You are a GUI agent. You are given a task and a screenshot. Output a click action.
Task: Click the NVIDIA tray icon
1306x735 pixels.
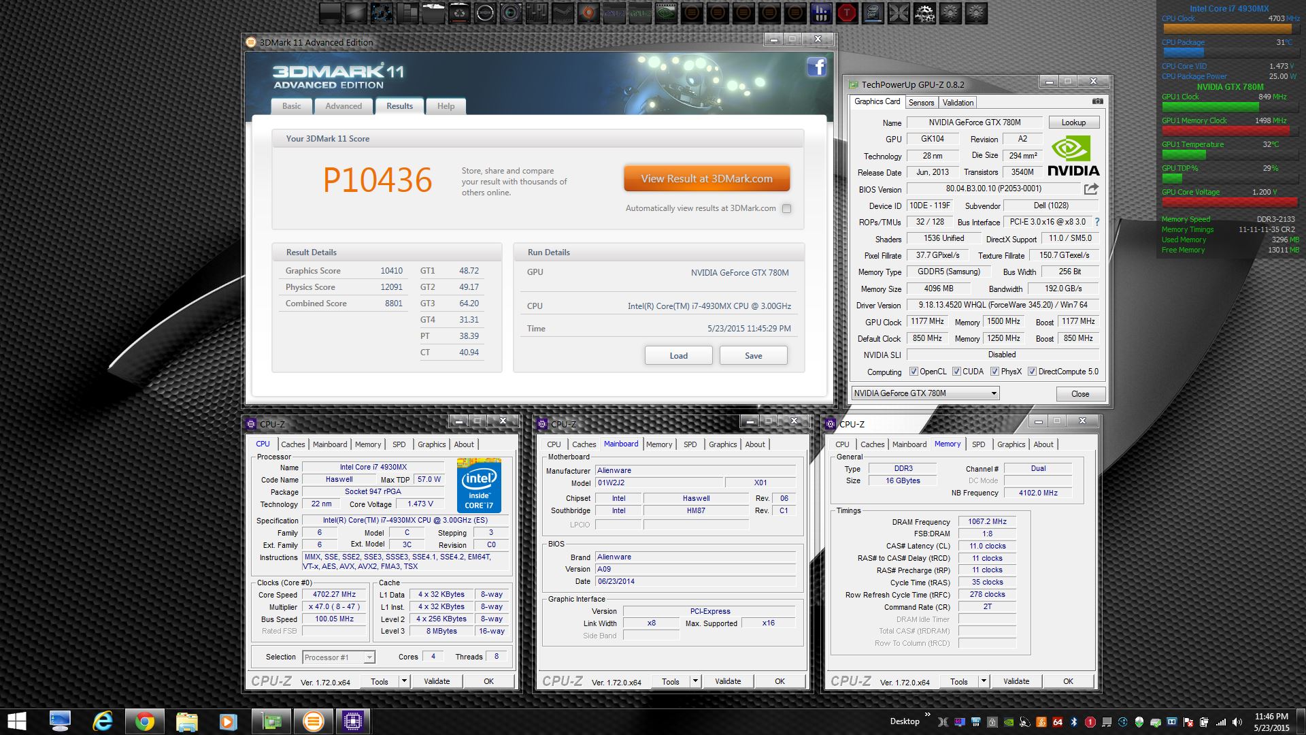[1008, 722]
